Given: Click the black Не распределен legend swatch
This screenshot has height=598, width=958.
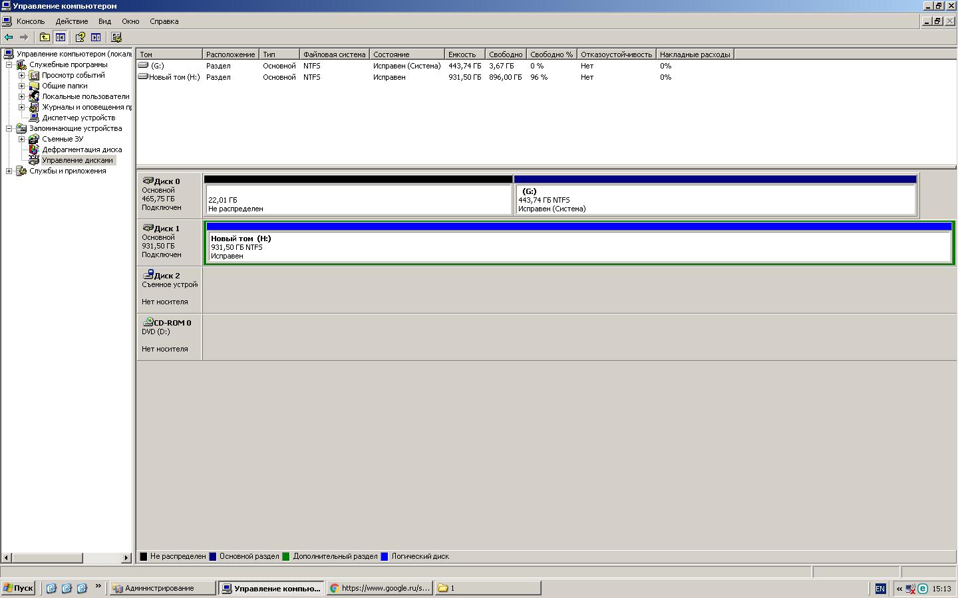Looking at the screenshot, I should tap(143, 557).
